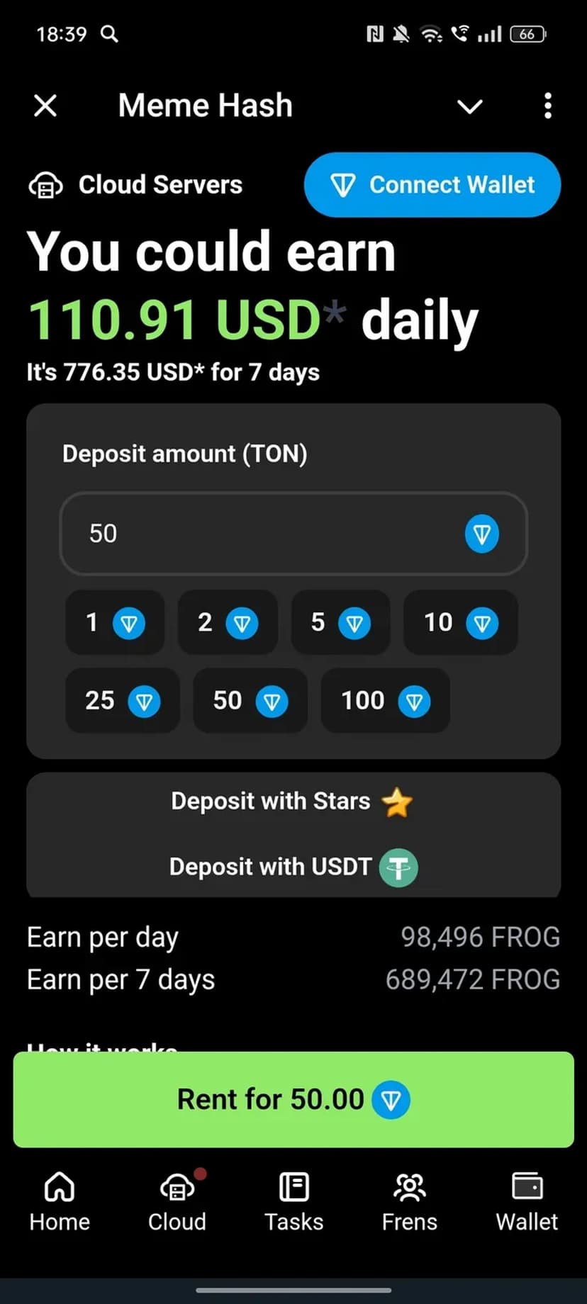587x1304 pixels.
Task: Choose the 5 TON preset amount
Action: coord(340,622)
